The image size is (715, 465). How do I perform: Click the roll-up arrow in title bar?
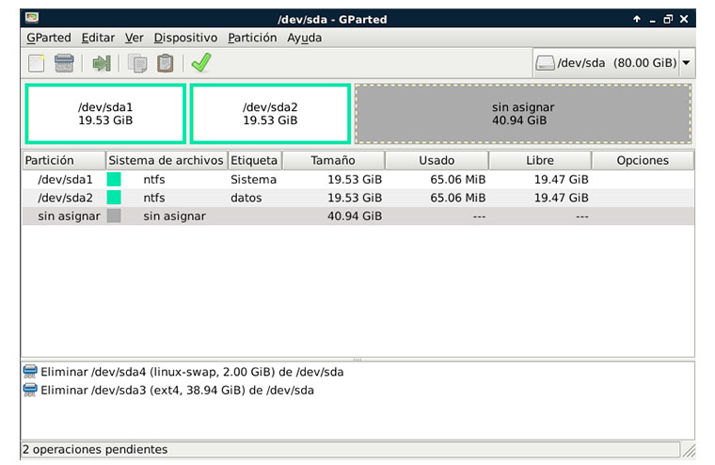637,19
